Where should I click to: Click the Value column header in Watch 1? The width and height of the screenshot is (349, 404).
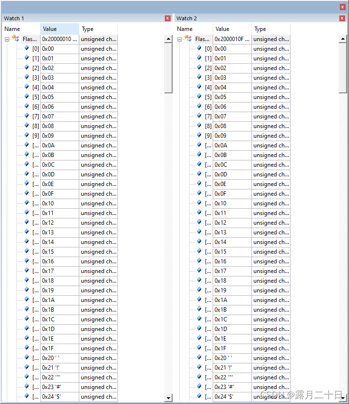point(59,29)
